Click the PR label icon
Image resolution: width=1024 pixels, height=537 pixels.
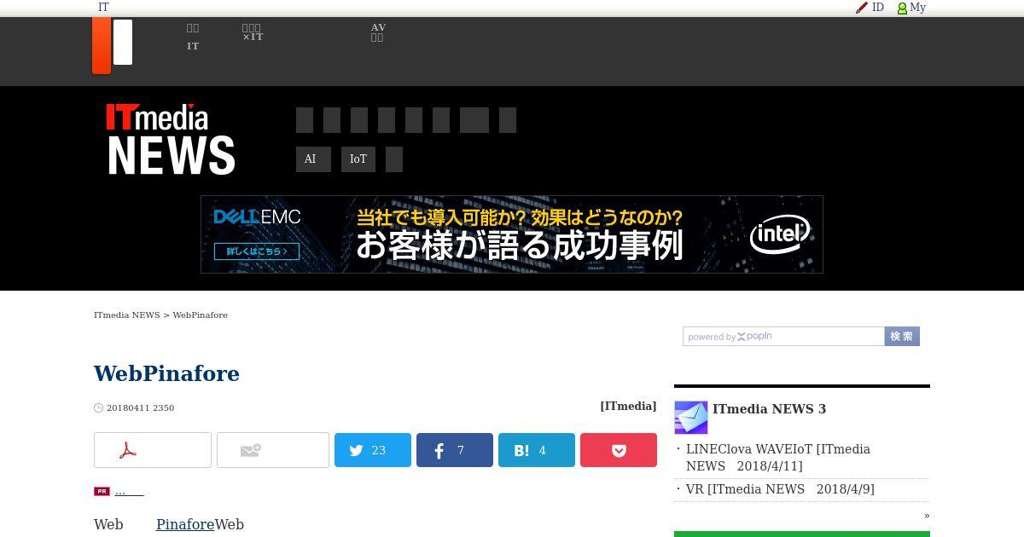(x=102, y=491)
